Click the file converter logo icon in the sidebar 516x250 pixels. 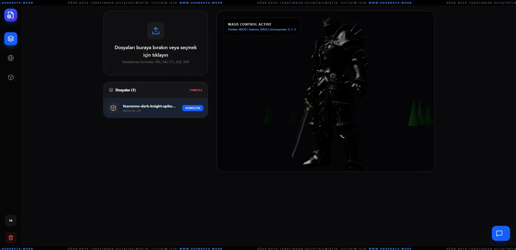[11, 15]
